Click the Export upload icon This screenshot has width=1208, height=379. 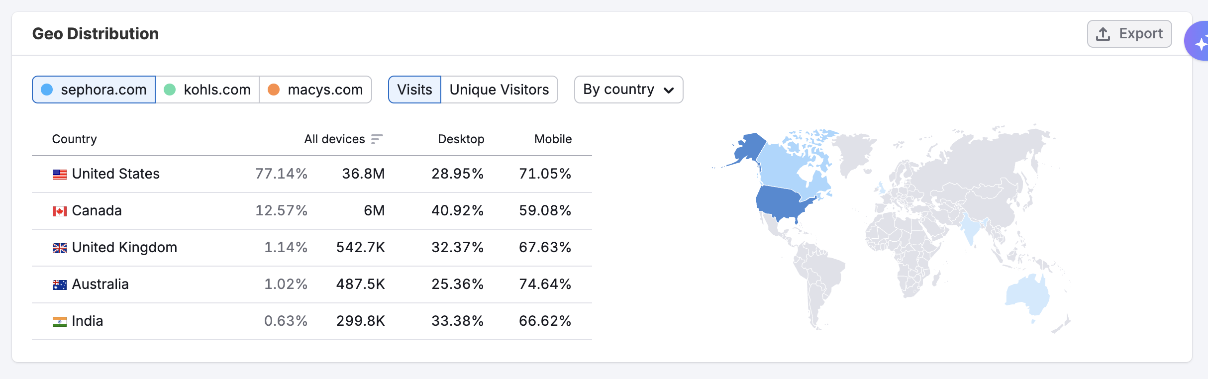click(x=1103, y=34)
